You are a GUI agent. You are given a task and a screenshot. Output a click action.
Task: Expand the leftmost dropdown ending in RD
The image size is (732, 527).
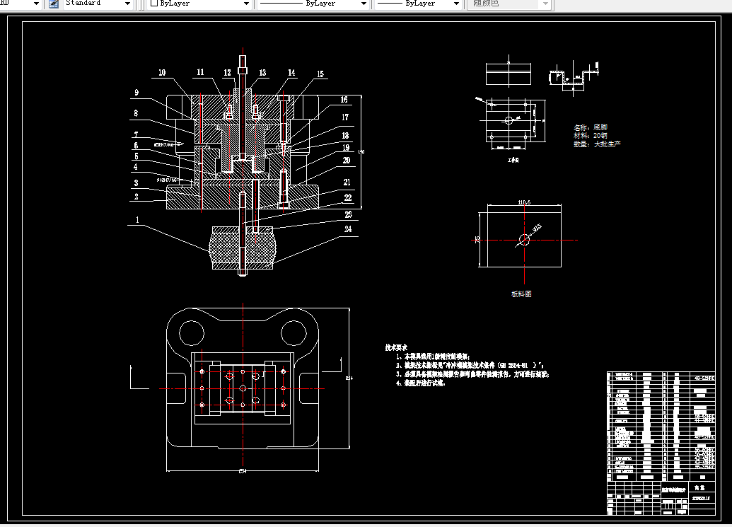click(x=36, y=4)
